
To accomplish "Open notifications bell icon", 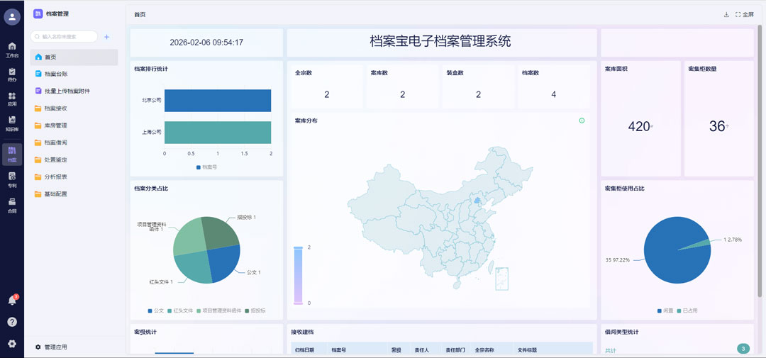I will (12, 300).
